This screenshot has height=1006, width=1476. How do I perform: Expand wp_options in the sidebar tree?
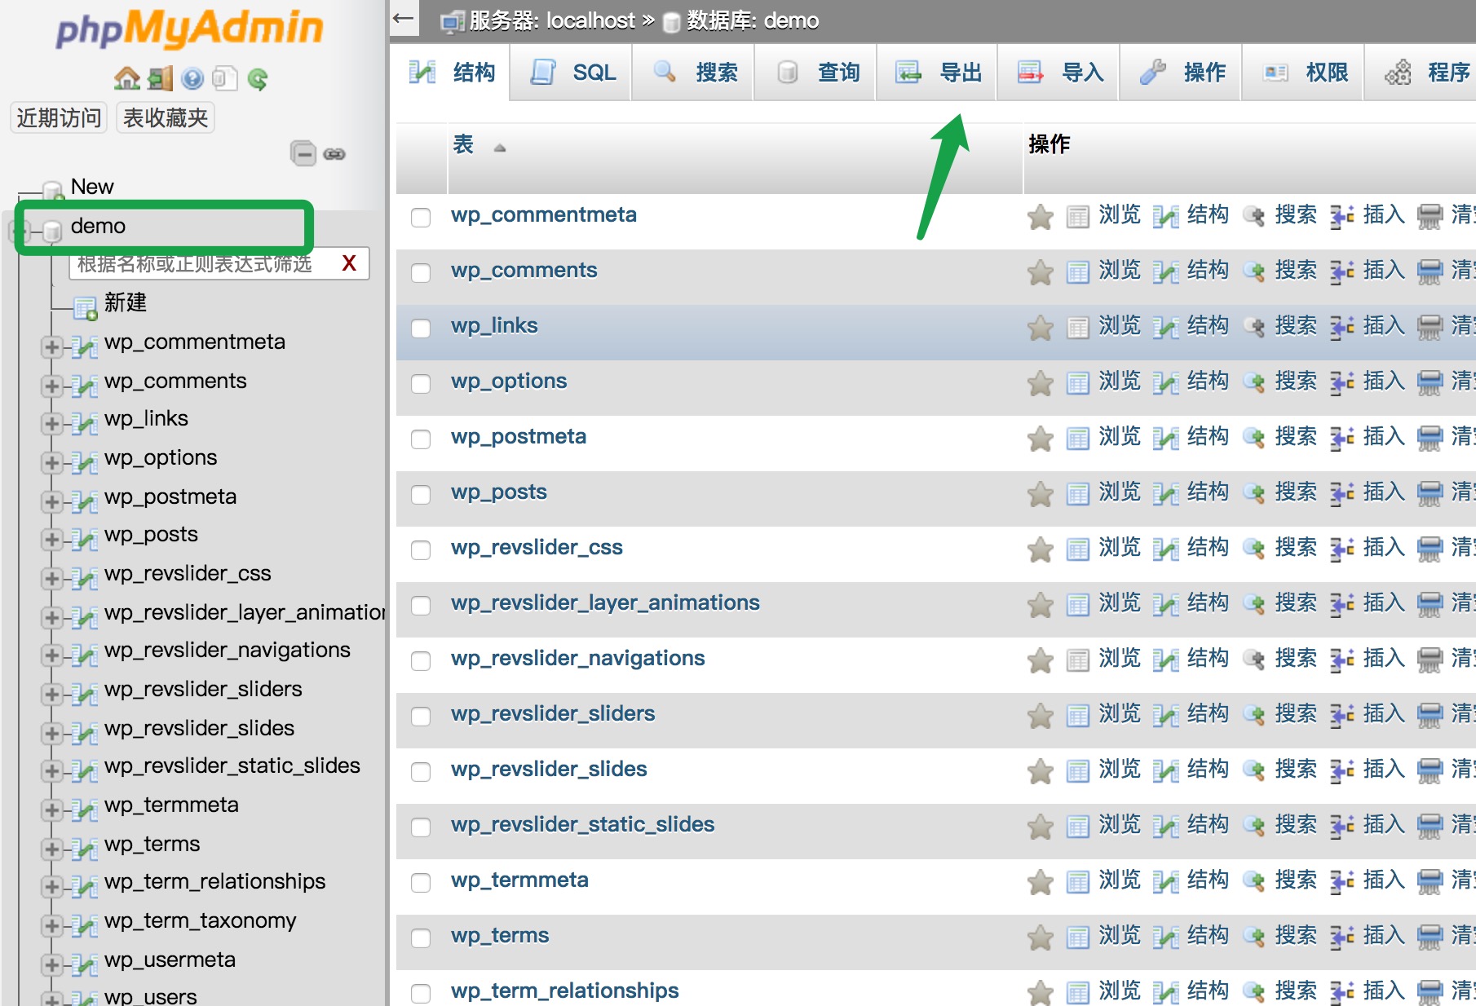click(x=51, y=463)
